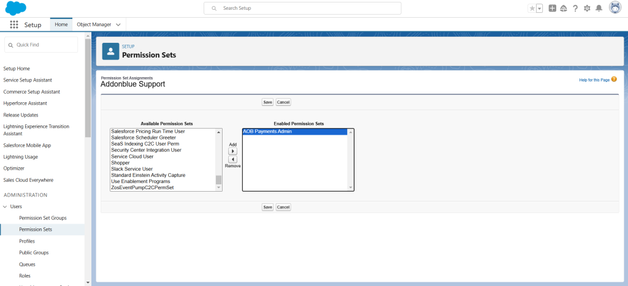Switch to the Home tab
The image size is (628, 286).
tap(61, 24)
